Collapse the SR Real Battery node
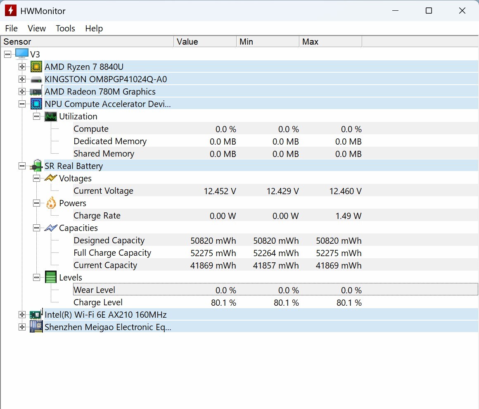The height and width of the screenshot is (409, 479). pos(22,166)
